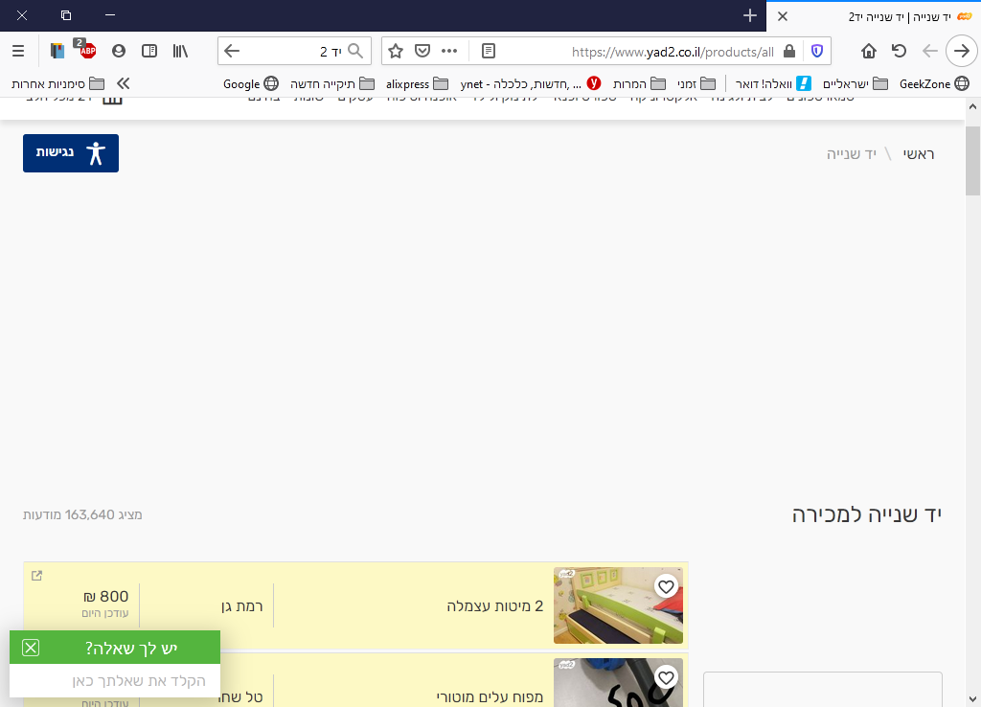
Task: Open a new browser tab
Action: pos(750,16)
